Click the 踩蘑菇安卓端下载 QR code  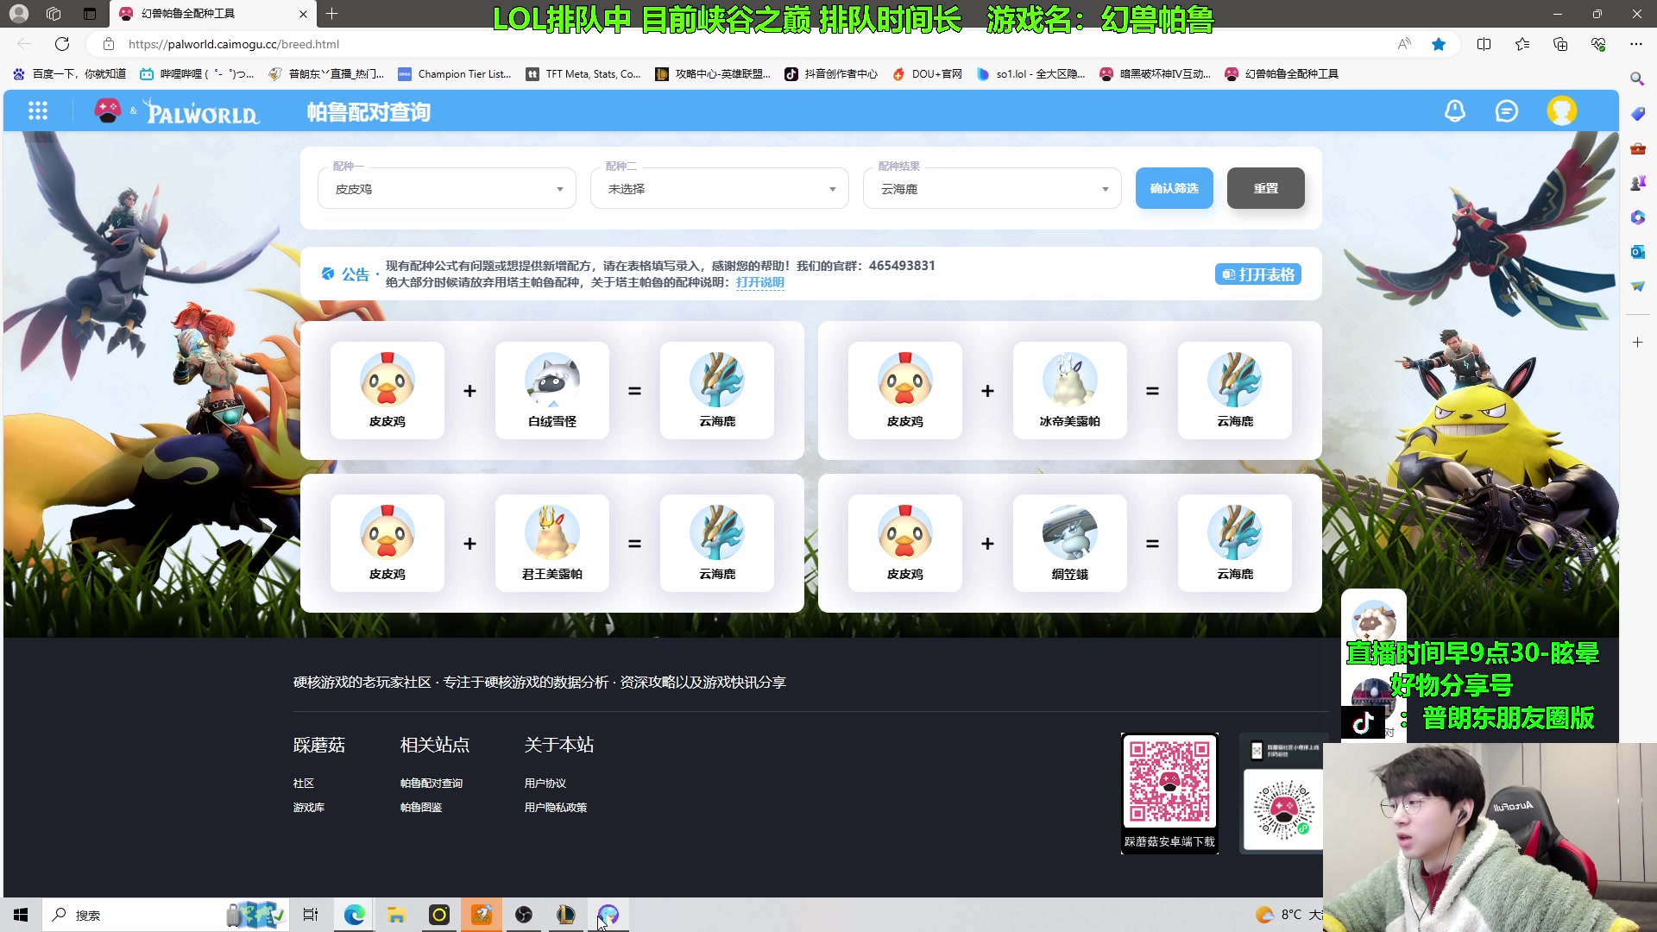[x=1169, y=793]
